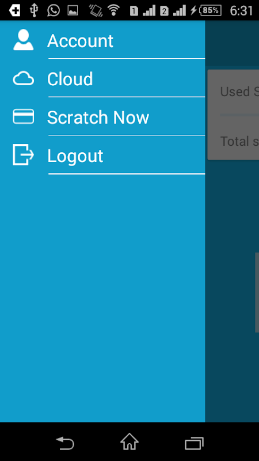Tap the 6:31 status bar clock

[x=241, y=11]
